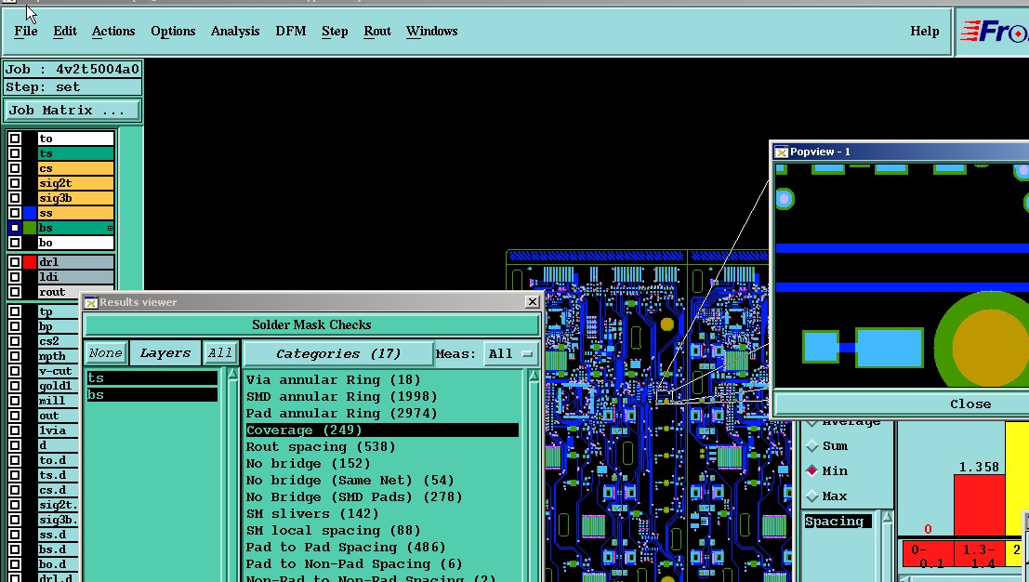Screen dimensions: 1029x582
Task: Toggle checkbox for layer 'tp'
Action: [15, 311]
